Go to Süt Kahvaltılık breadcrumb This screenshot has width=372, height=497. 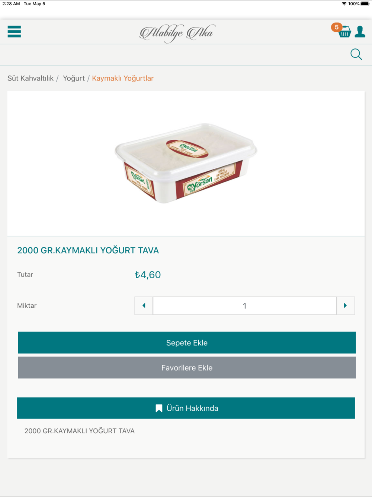click(x=31, y=78)
